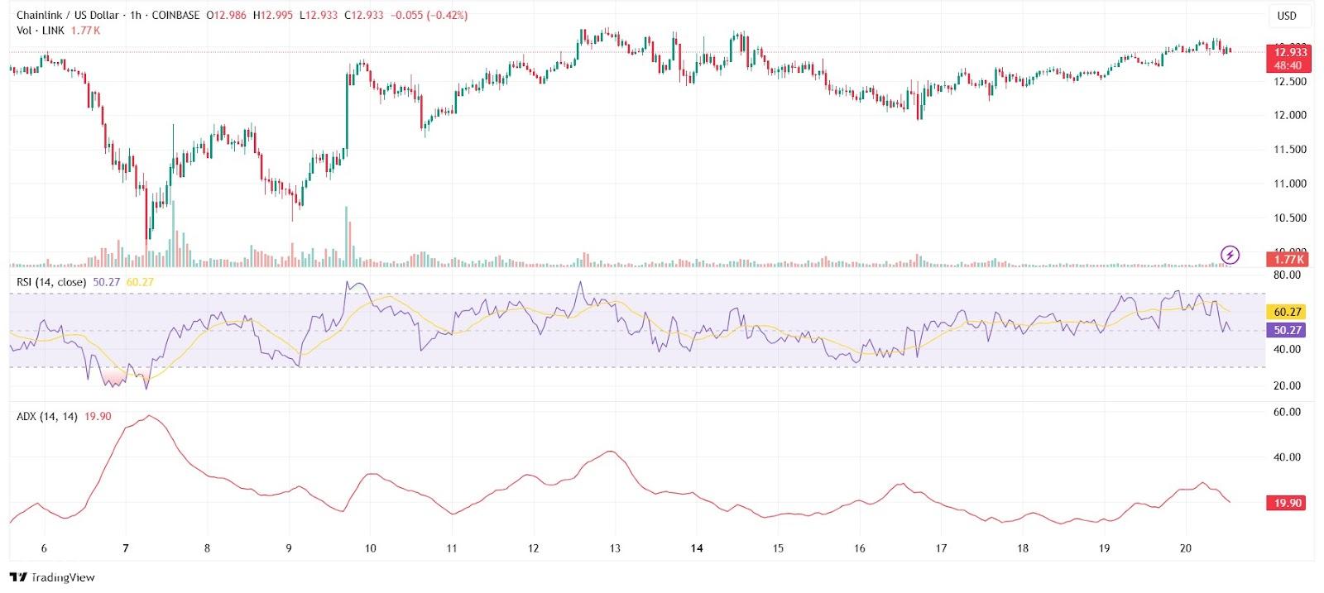Click the current price label 12.933
This screenshot has width=1324, height=593.
coord(1288,52)
